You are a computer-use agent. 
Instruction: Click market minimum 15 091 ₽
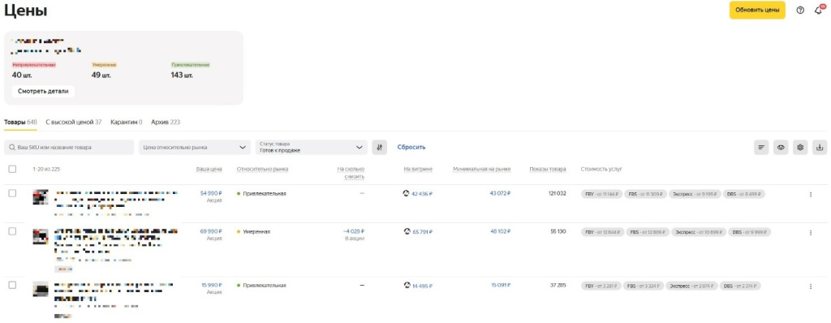point(501,286)
